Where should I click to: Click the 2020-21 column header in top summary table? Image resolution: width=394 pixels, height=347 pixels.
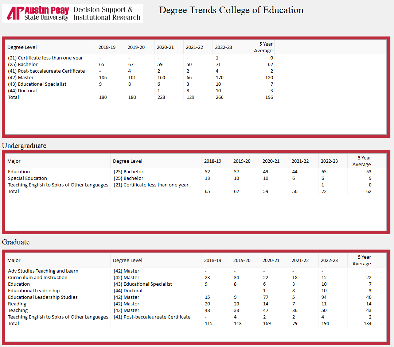pyautogui.click(x=165, y=47)
